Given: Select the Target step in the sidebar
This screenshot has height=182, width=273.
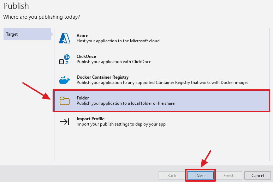Looking at the screenshot, I should coord(27,34).
